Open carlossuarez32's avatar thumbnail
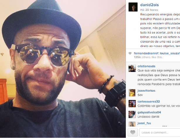This screenshot has height=138, width=180. coord(132,104)
